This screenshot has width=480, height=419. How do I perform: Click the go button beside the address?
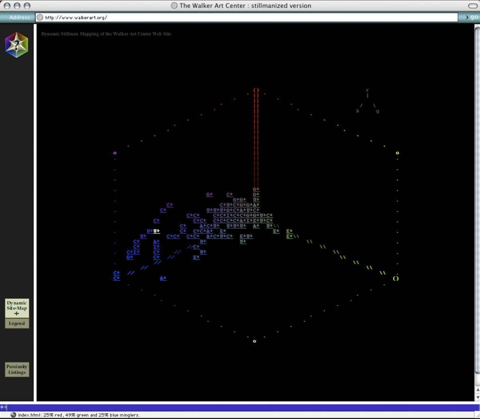click(472, 17)
